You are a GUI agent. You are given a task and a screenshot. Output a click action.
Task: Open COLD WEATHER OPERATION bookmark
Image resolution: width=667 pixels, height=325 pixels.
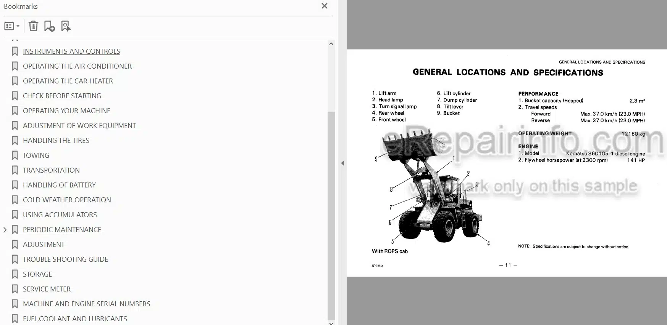coord(67,200)
